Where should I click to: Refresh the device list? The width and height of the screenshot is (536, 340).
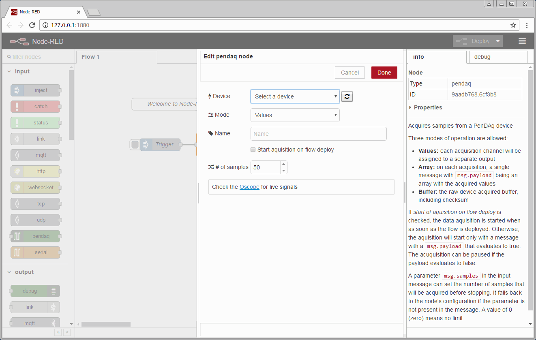coord(347,96)
